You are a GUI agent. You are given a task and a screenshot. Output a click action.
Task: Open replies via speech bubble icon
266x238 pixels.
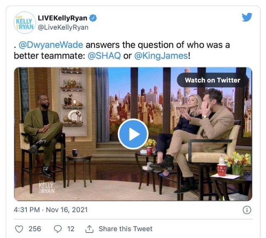(58, 229)
